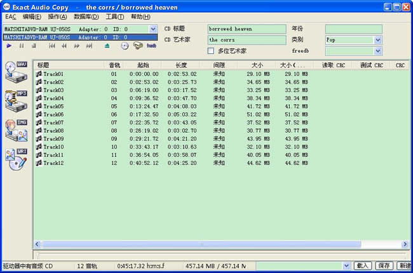This screenshot has height=273, width=413.
Task: Click the music note icon of Track09
Action: point(39,139)
